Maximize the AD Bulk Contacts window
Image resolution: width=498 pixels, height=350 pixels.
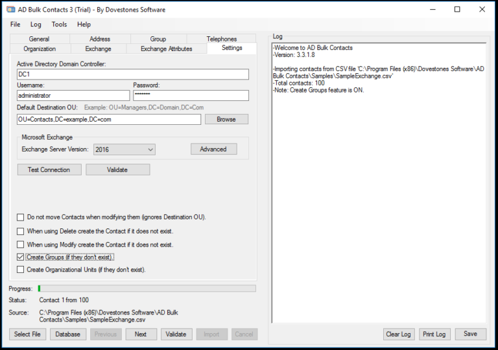(457, 10)
